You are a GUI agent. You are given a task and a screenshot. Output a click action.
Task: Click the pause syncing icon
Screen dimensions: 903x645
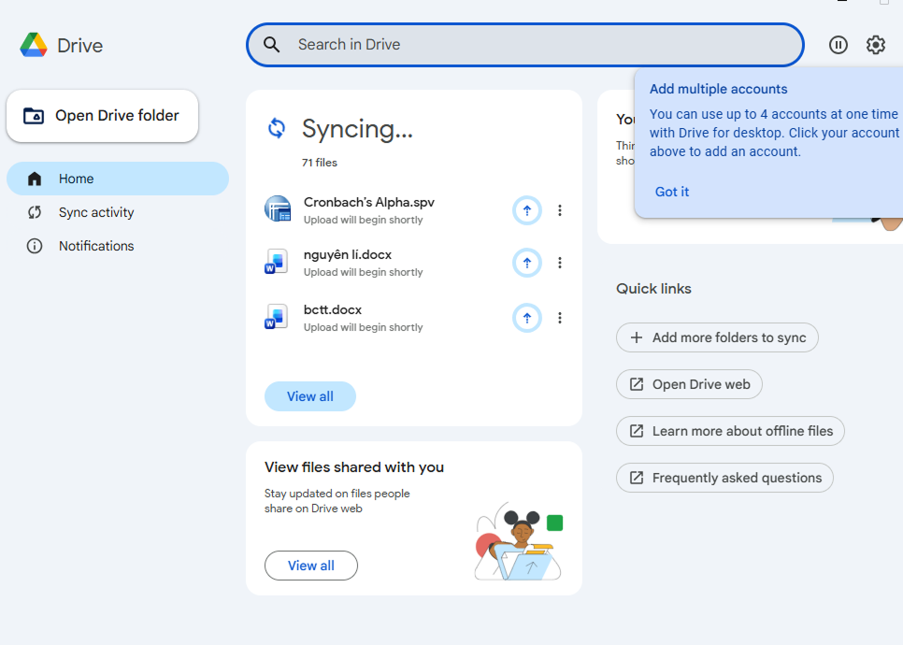coord(838,45)
